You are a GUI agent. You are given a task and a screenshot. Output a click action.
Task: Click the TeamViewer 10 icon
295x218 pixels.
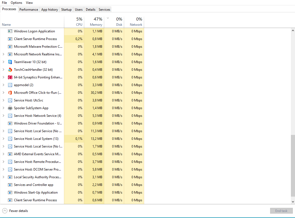coord(10,62)
